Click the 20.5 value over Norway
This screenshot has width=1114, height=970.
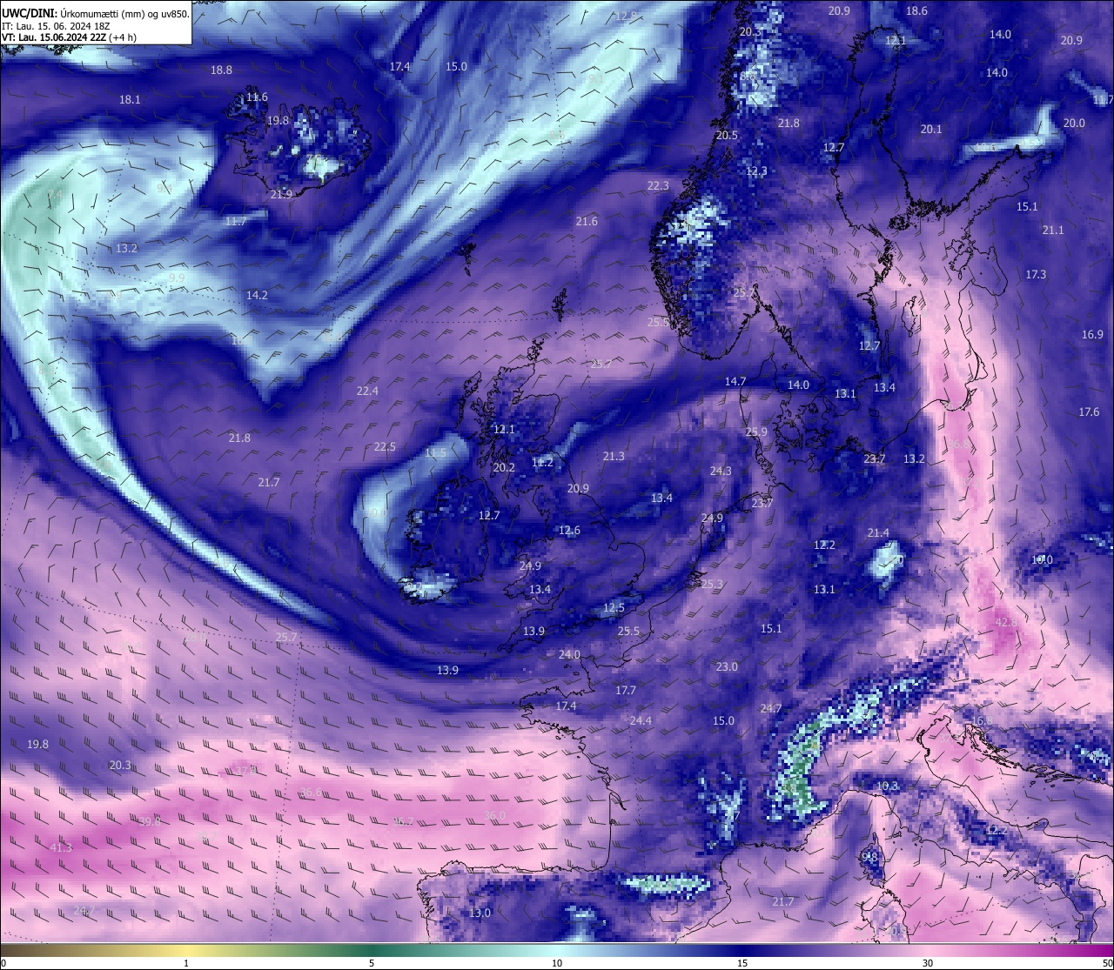[x=727, y=135]
